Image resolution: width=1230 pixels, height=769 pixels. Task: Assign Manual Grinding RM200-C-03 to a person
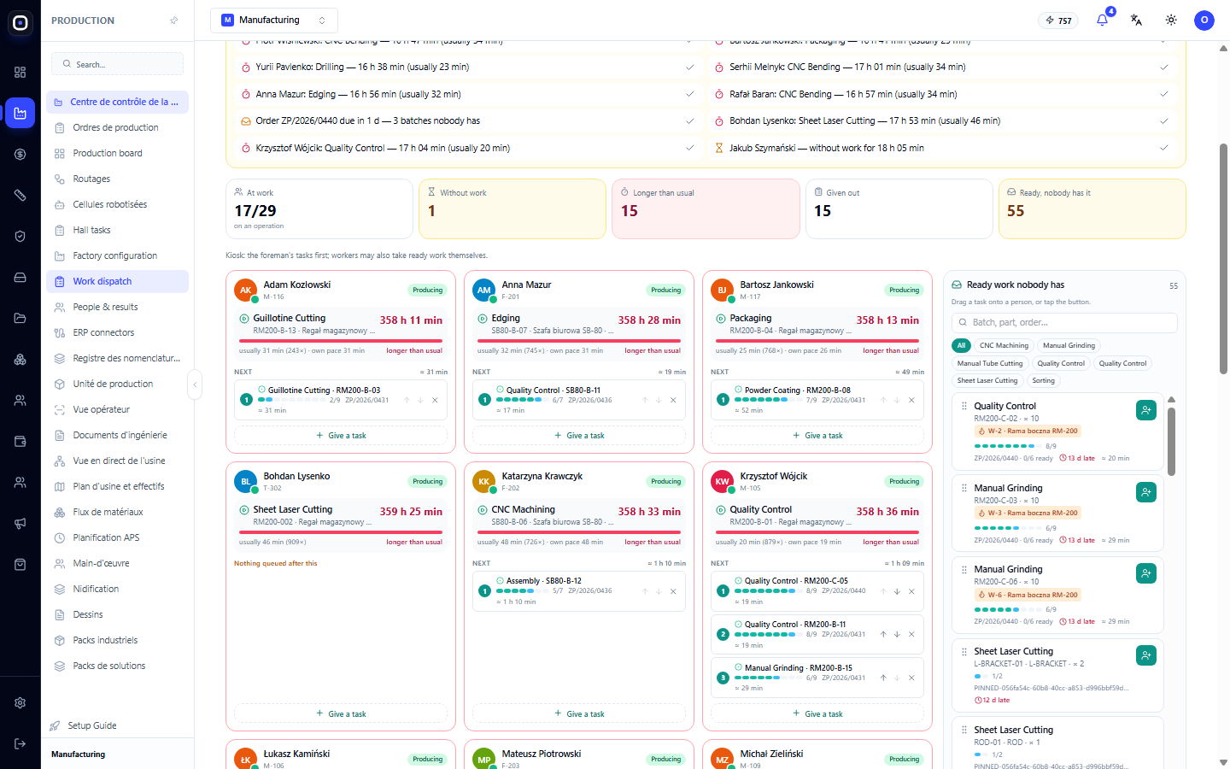[x=1146, y=492]
